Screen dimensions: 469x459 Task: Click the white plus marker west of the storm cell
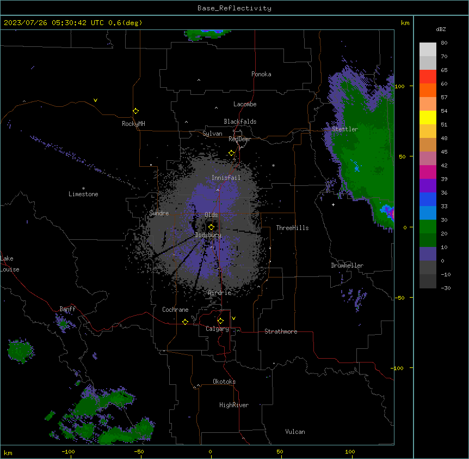333,204
